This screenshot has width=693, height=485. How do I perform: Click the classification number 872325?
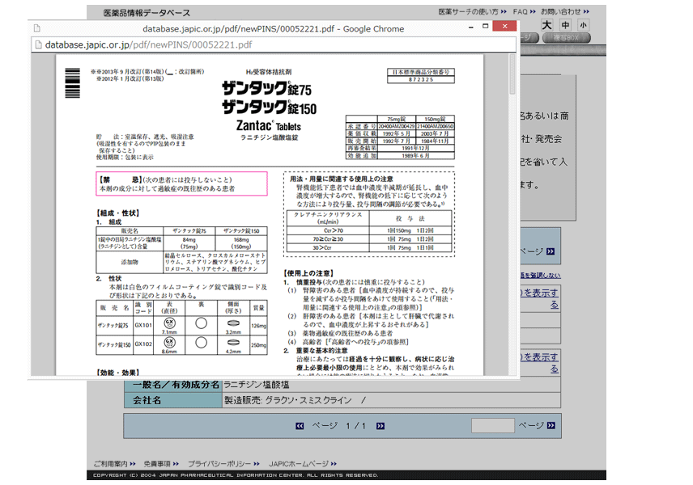point(421,80)
